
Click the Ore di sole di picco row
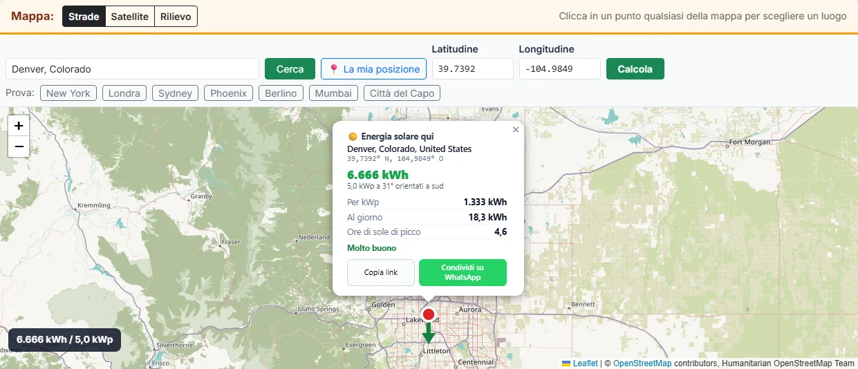tap(427, 231)
